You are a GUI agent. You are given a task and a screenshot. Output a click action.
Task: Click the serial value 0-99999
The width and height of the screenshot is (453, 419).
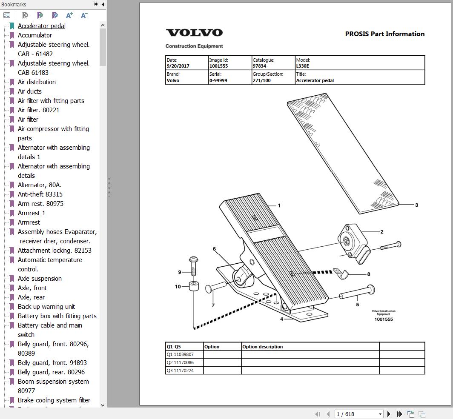(x=218, y=80)
